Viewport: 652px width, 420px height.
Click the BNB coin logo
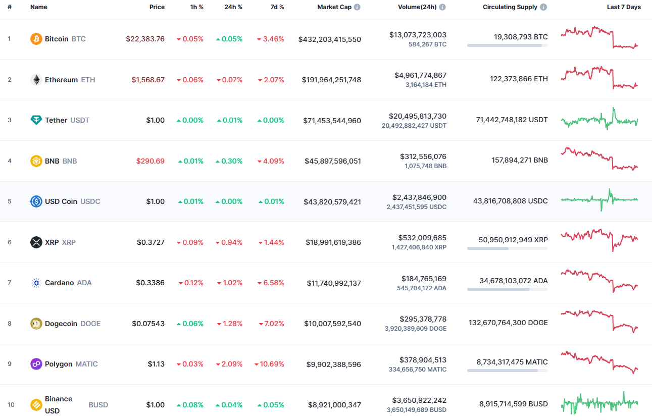coord(35,161)
